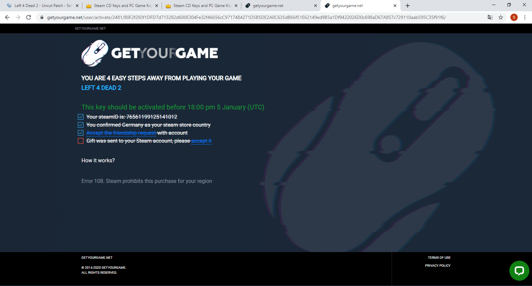Toggle the unchecked gift sent checkbox

point(80,141)
